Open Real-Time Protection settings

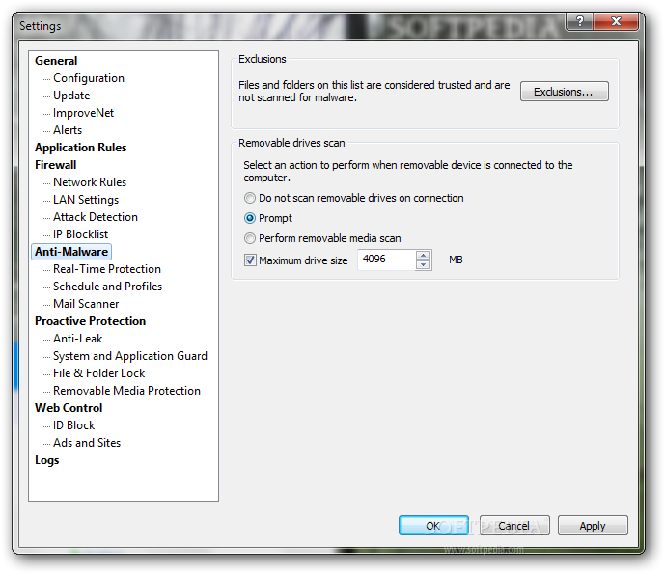pos(107,269)
